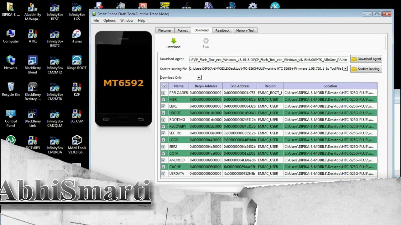Open the Help menu

point(141,21)
